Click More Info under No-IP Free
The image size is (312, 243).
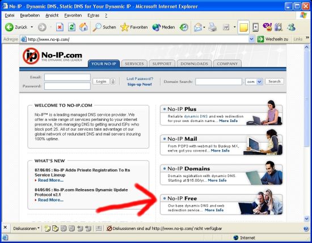214,210
